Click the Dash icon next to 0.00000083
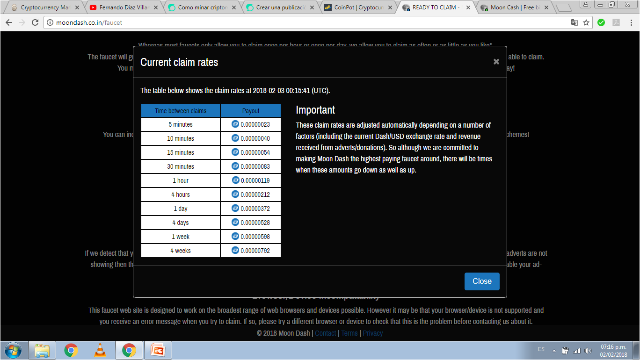640x360 pixels. point(235,166)
